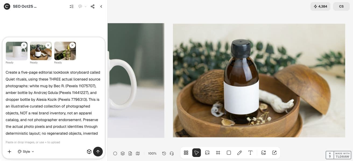
Task: Click the plus upload button
Action: pyautogui.click(x=9, y=152)
